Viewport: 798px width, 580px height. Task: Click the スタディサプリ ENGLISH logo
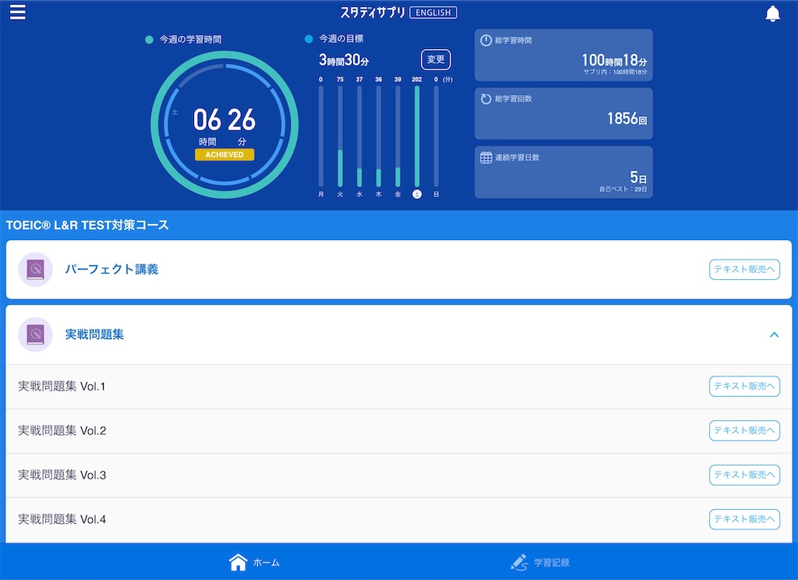(398, 12)
